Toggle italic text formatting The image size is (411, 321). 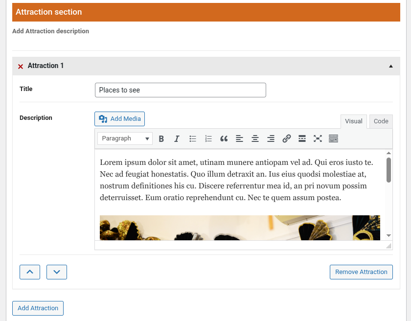pos(177,139)
